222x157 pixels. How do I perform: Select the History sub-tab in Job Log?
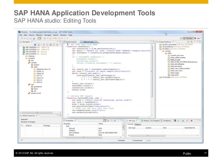click(x=138, y=124)
